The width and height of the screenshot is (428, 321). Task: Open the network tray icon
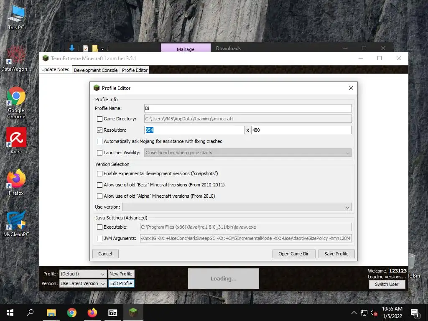(364, 313)
